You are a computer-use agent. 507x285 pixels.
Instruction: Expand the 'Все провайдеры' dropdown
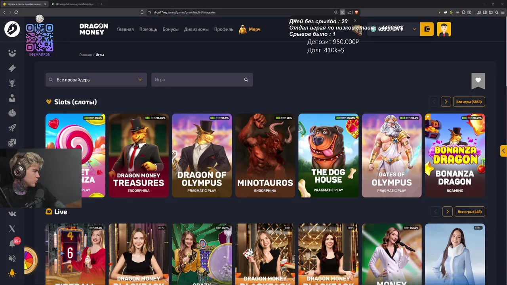[96, 80]
